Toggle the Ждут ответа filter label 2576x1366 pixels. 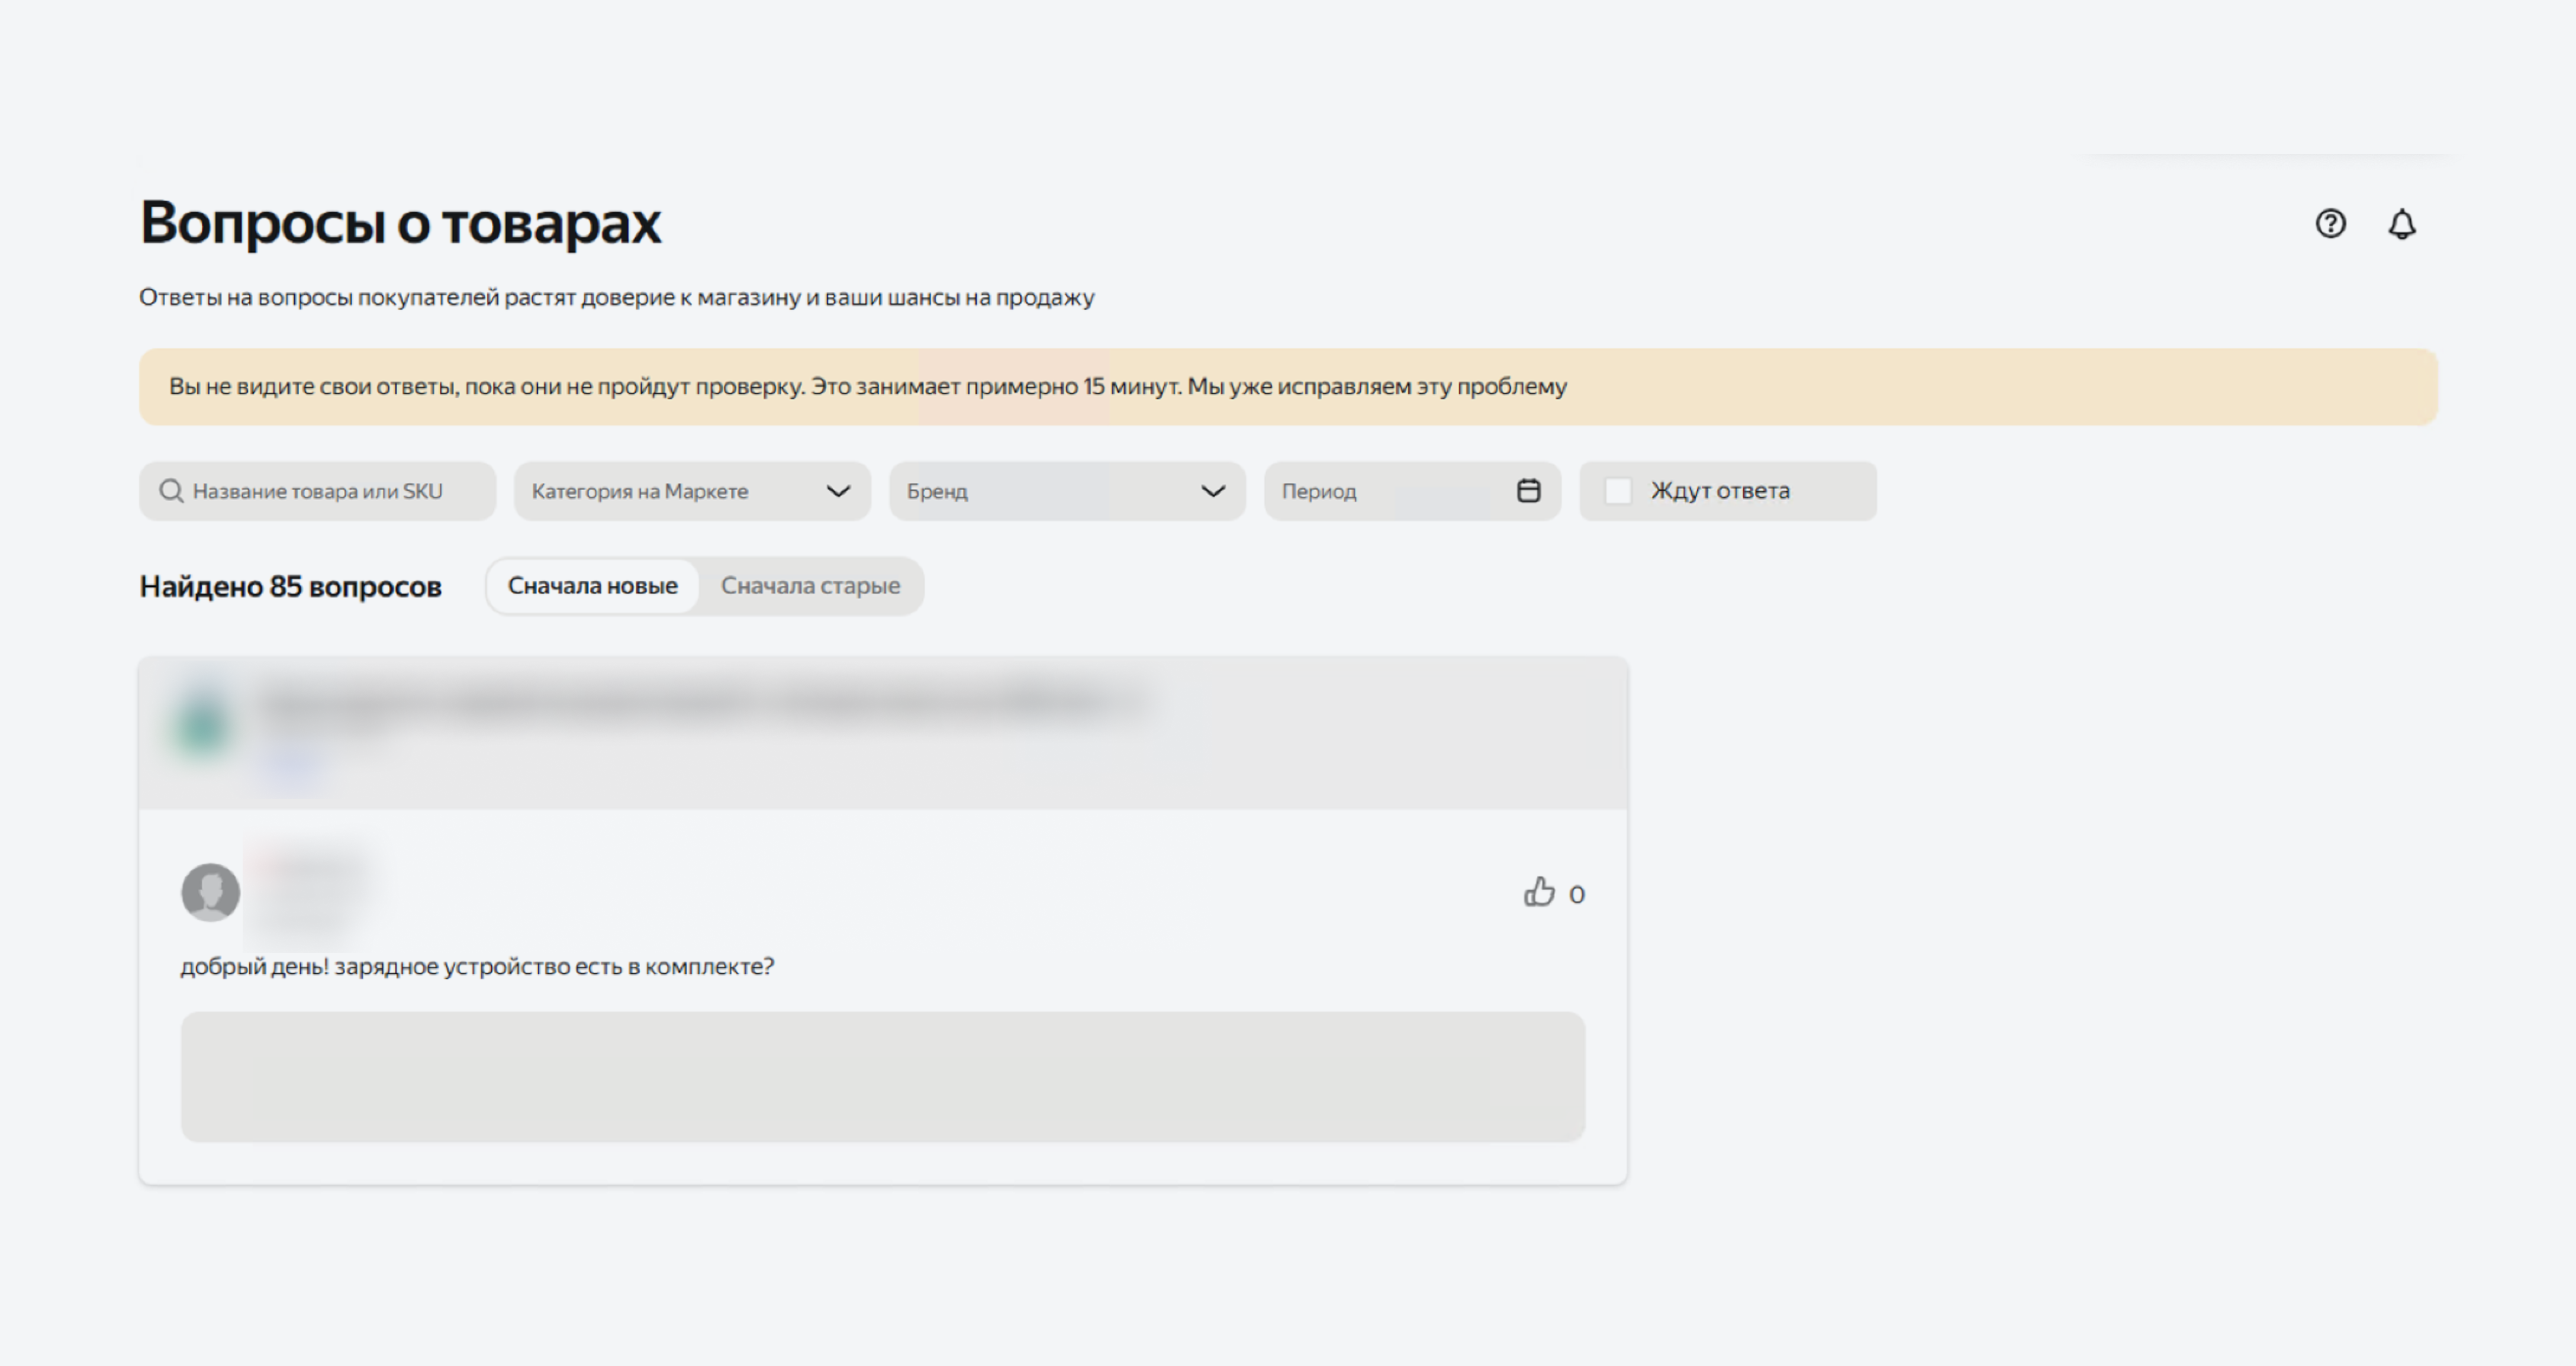[1720, 491]
